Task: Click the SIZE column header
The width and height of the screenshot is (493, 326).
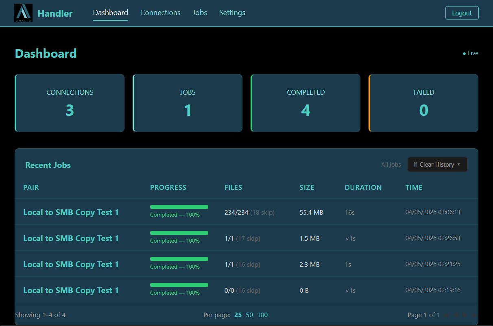Action: pyautogui.click(x=307, y=187)
